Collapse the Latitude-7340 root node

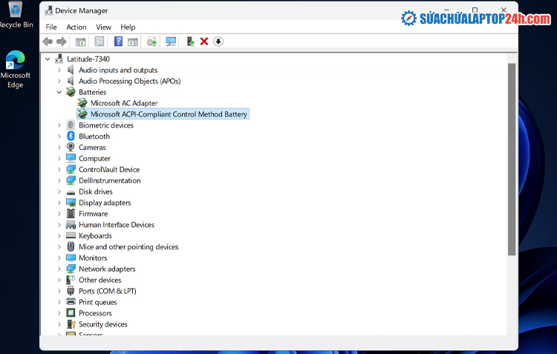click(48, 59)
